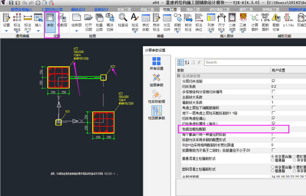Open the 柱查询 magnifier tool
The height and width of the screenshot is (196, 306).
pyautogui.click(x=123, y=20)
